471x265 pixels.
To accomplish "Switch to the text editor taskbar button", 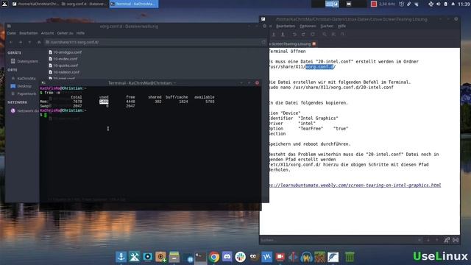I will (36, 4).
